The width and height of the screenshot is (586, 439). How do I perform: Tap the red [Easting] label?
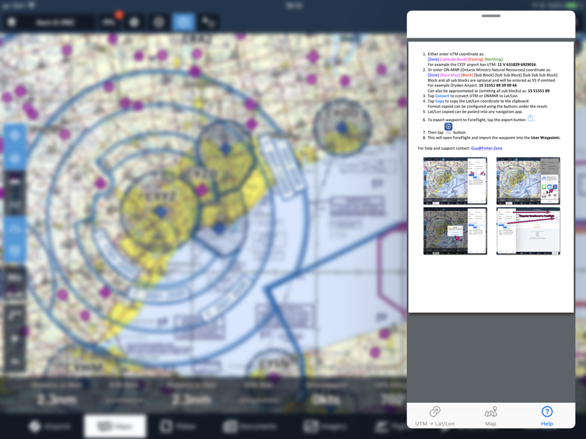pos(475,59)
